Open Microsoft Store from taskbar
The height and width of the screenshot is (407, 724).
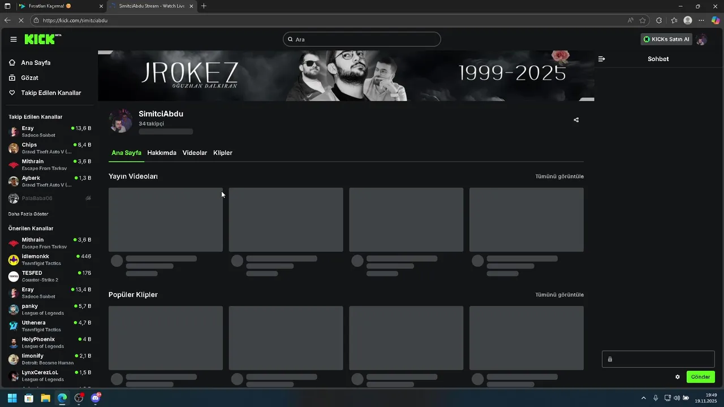(x=29, y=398)
